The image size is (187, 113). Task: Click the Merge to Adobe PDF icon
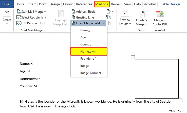(160, 13)
